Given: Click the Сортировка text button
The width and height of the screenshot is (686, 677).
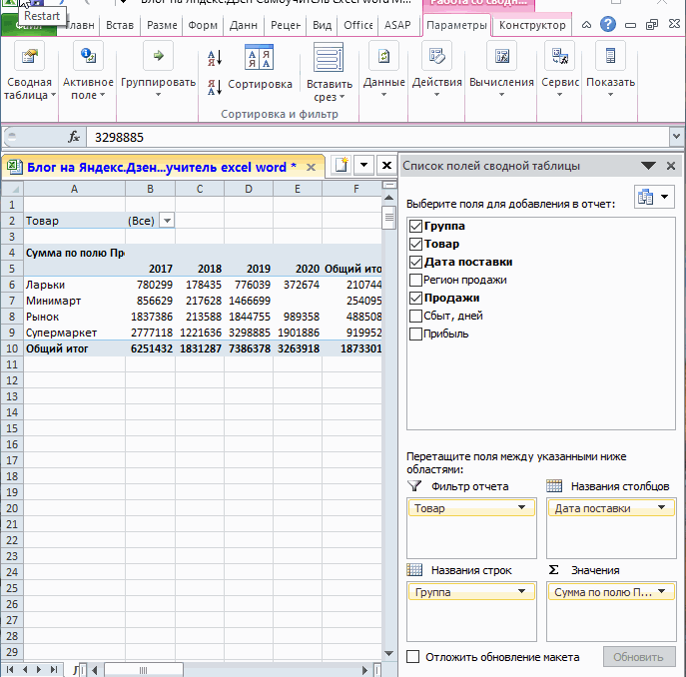Looking at the screenshot, I should (x=260, y=84).
